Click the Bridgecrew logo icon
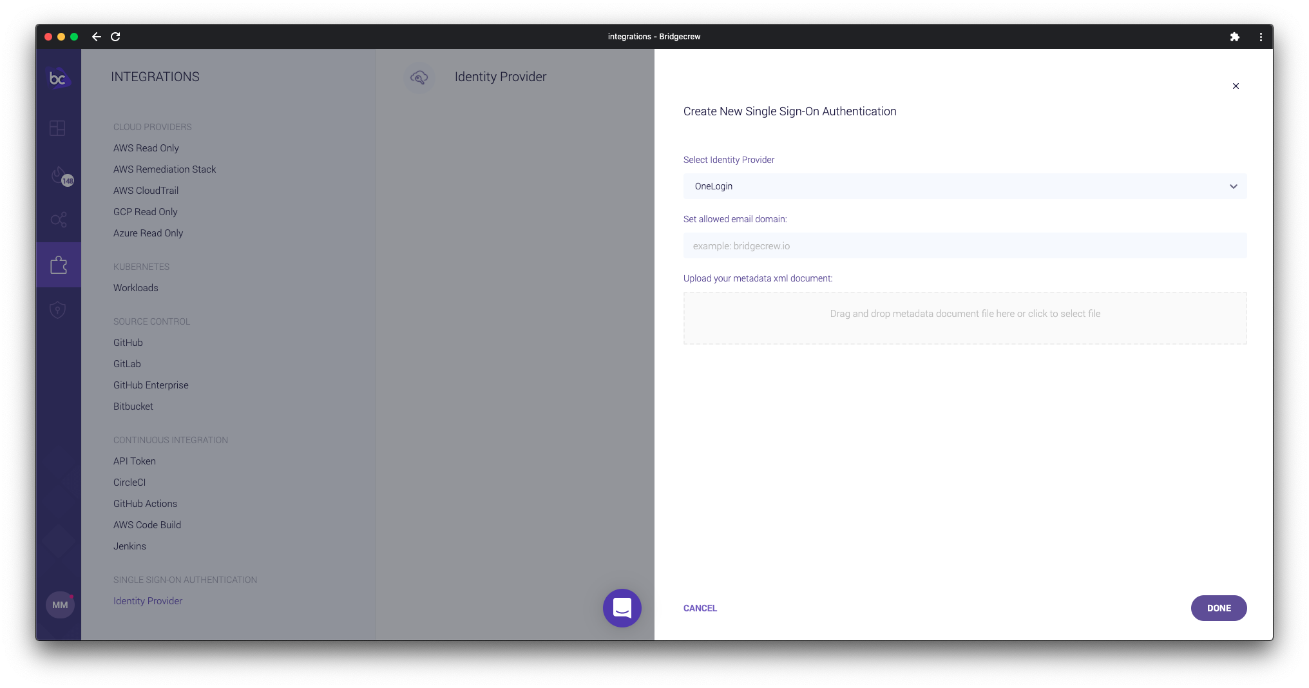 coord(58,78)
